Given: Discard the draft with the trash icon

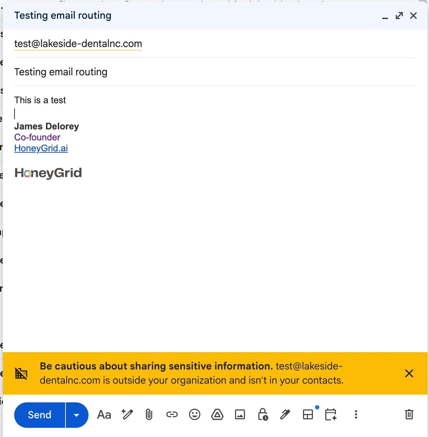Looking at the screenshot, I should click(409, 415).
